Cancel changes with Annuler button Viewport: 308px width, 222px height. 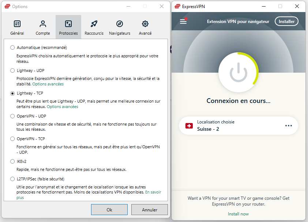[150, 210]
